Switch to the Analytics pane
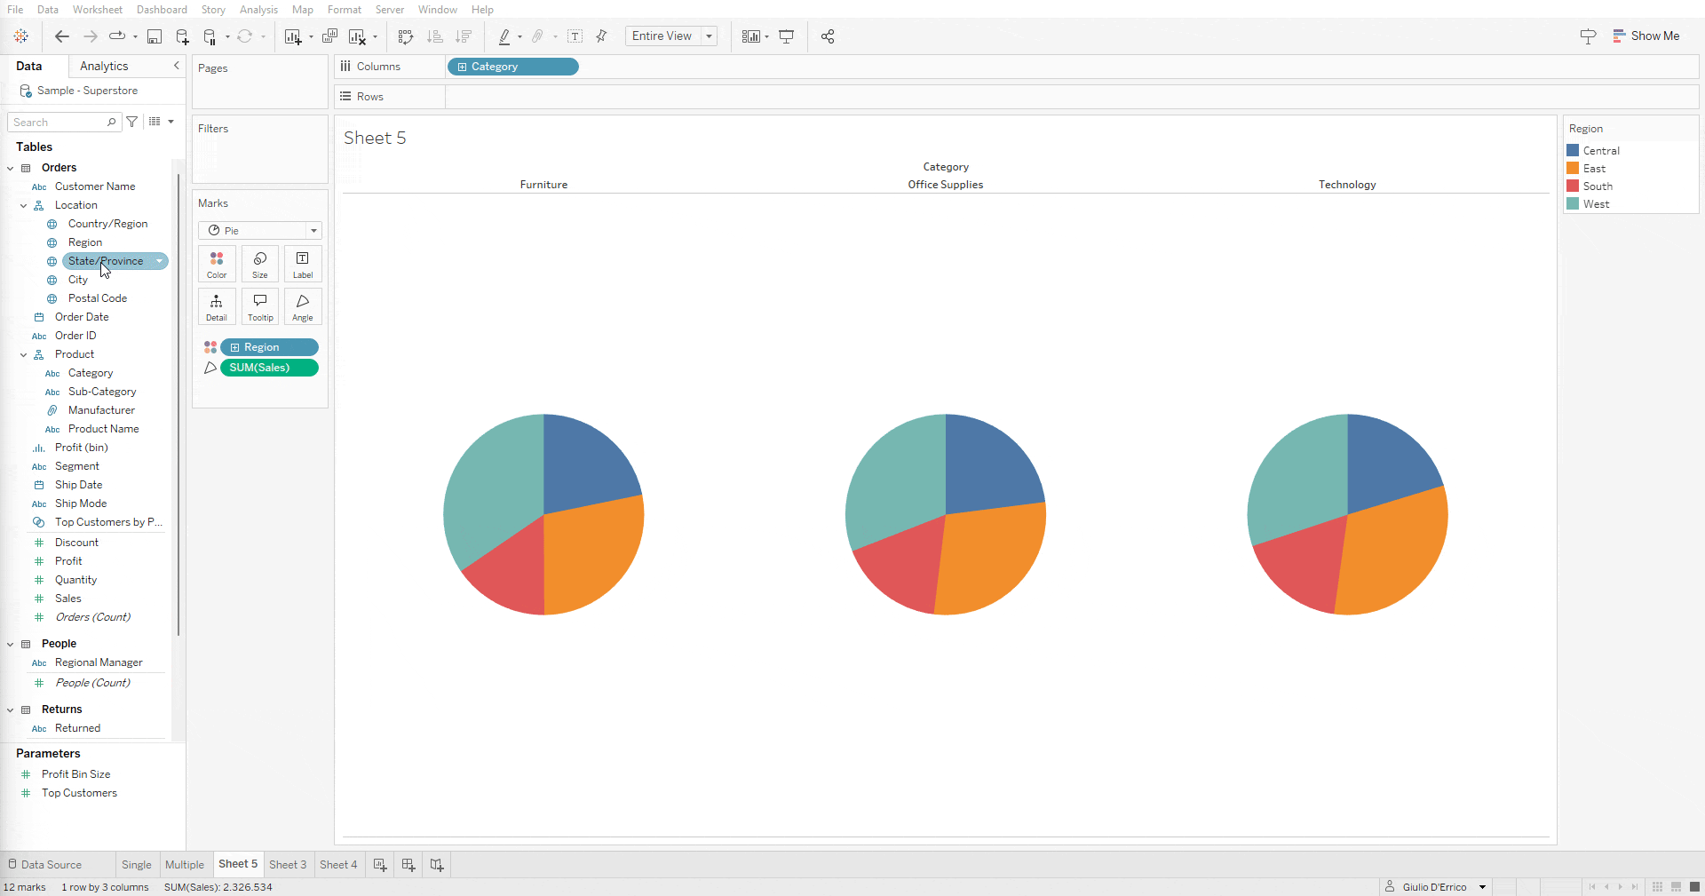1705x896 pixels. [104, 66]
